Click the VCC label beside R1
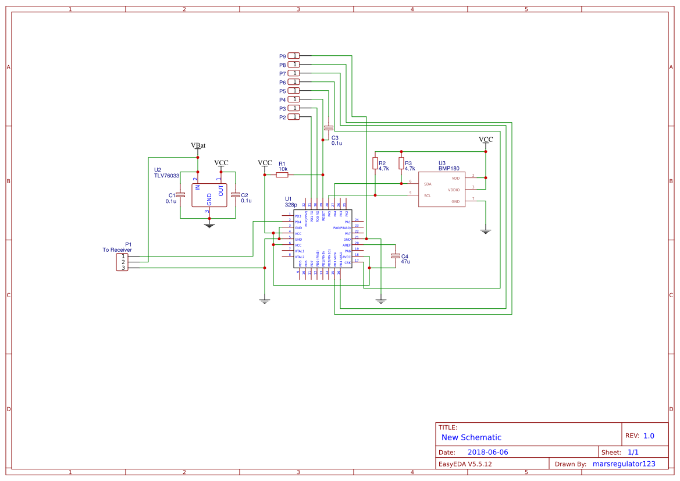The height and width of the screenshot is (481, 680). (x=265, y=162)
